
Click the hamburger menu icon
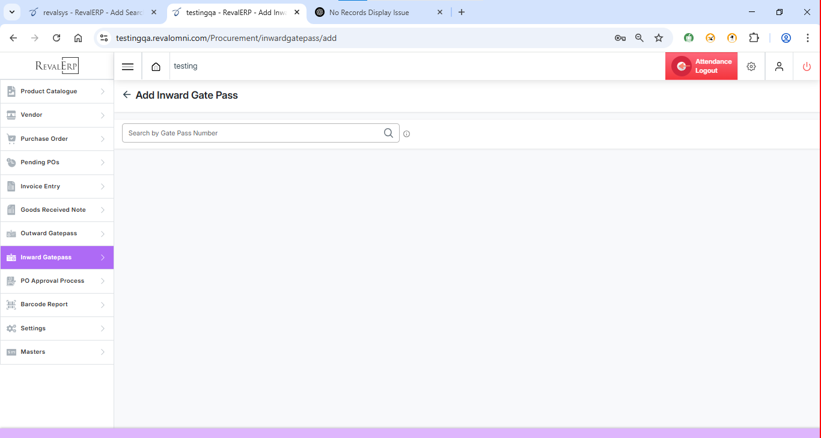click(127, 67)
